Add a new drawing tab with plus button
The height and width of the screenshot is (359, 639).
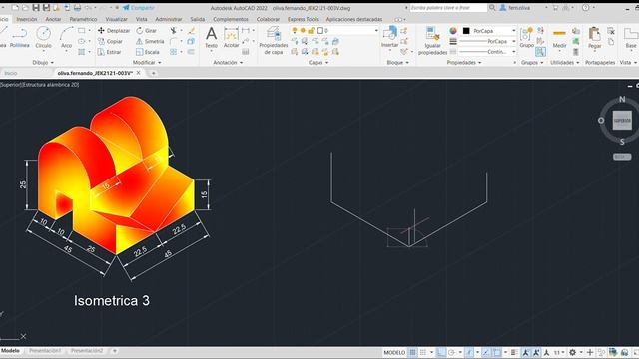(153, 73)
